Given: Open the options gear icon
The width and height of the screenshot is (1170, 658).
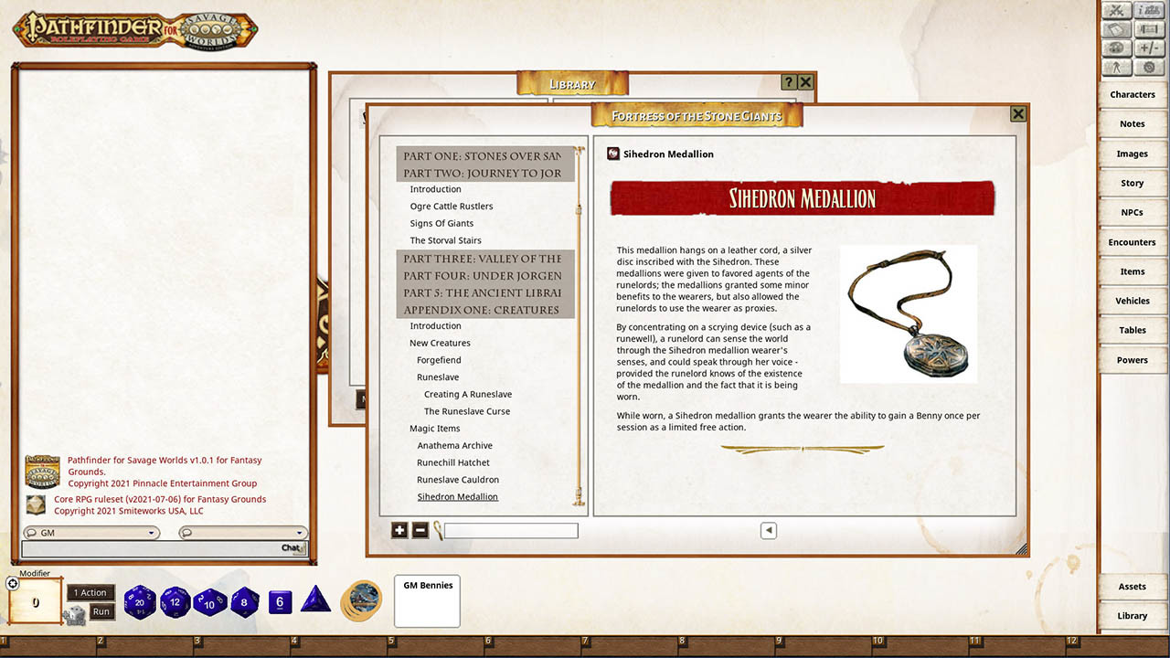Looking at the screenshot, I should click(1148, 66).
